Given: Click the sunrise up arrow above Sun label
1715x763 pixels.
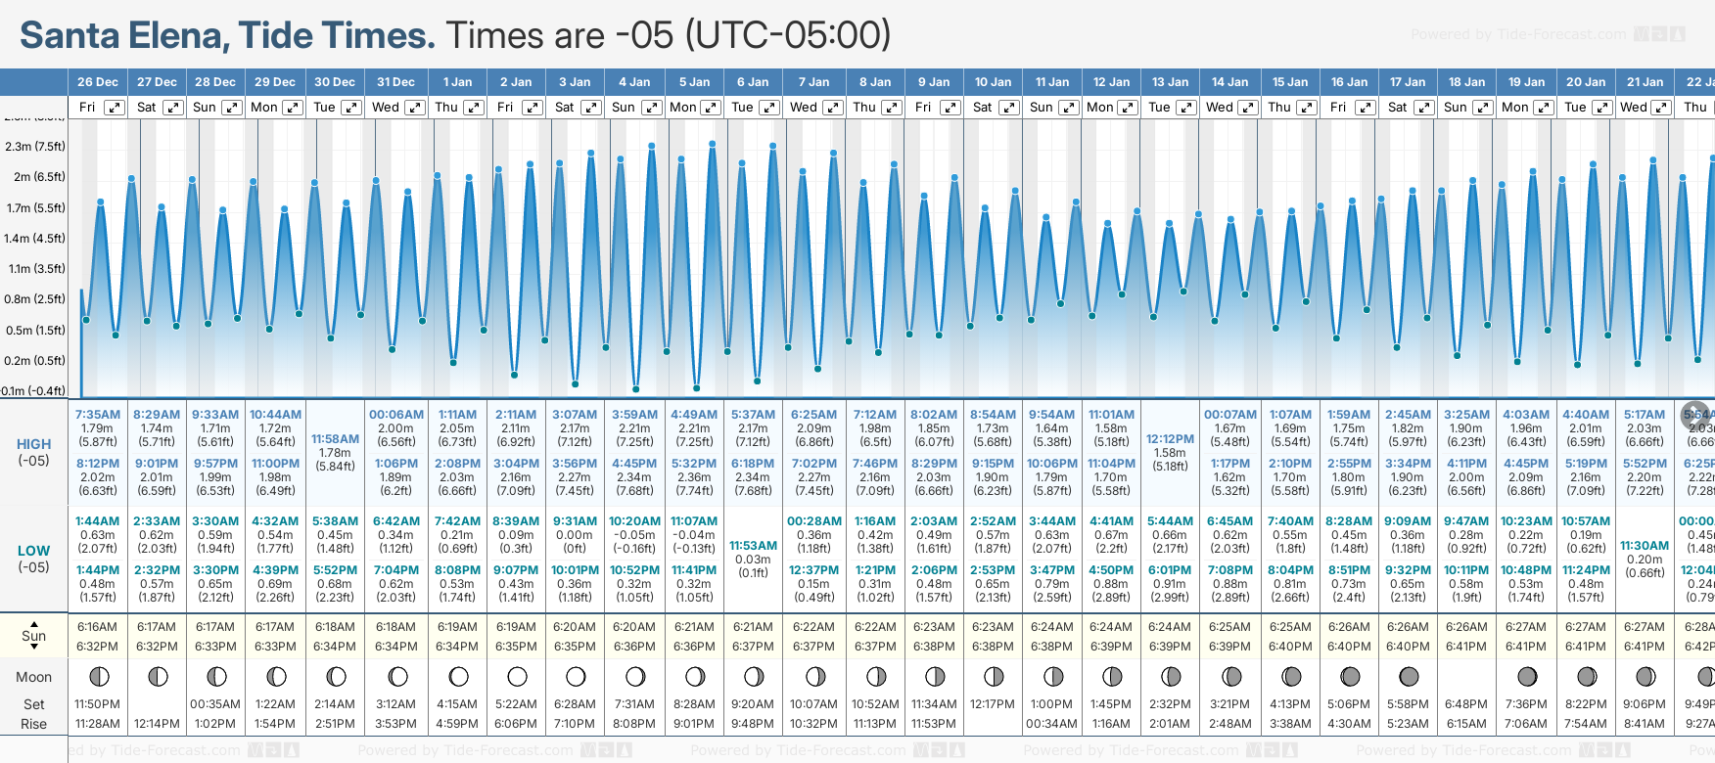Looking at the screenshot, I should click(x=34, y=623).
